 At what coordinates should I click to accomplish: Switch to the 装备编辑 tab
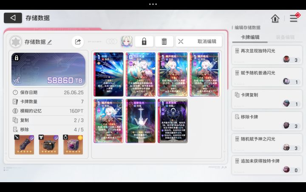(285, 37)
